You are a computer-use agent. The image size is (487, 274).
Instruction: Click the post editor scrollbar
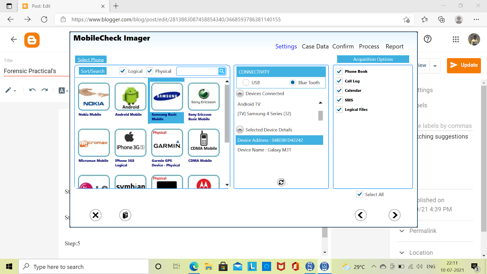coord(325,232)
